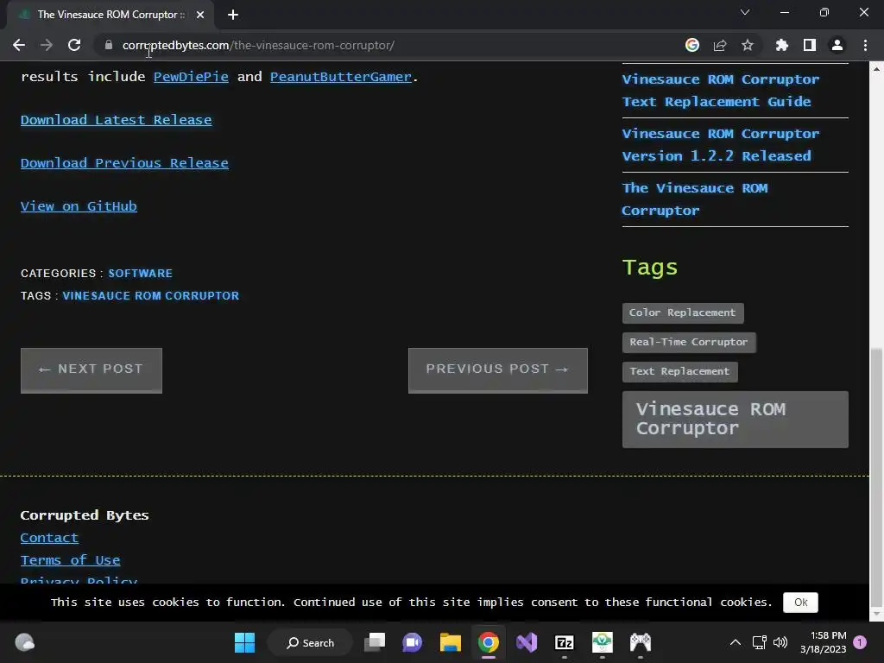
Task: Open the Contact footer link
Action: click(x=49, y=538)
